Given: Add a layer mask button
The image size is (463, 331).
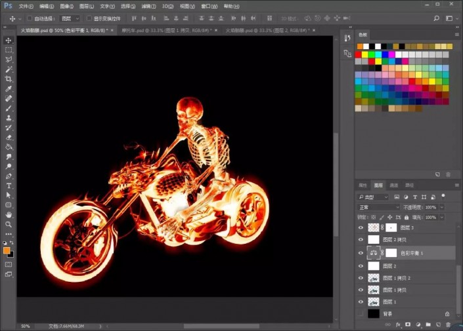Looking at the screenshot, I should (x=408, y=324).
